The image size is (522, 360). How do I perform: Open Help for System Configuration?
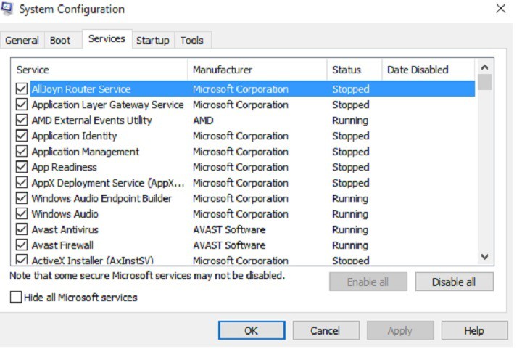(474, 330)
